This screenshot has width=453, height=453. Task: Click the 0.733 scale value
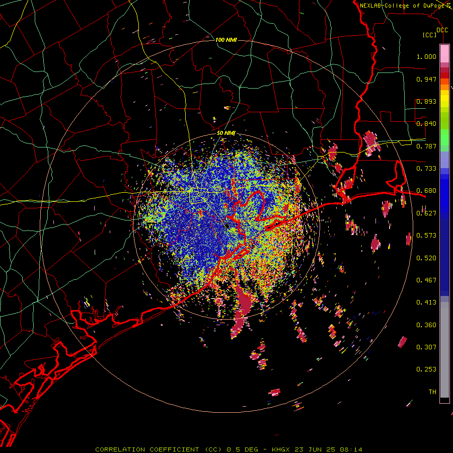(x=426, y=169)
